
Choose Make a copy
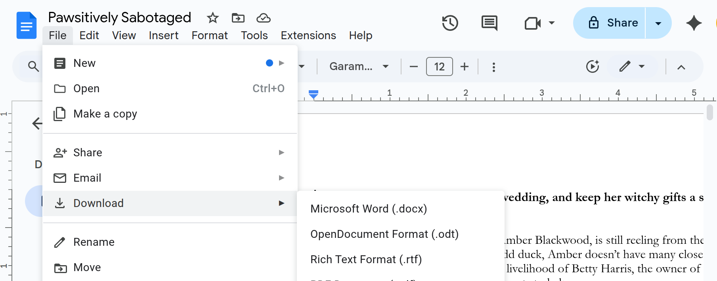(170, 114)
